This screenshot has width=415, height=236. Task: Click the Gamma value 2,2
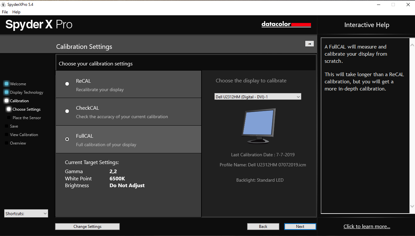[113, 172]
